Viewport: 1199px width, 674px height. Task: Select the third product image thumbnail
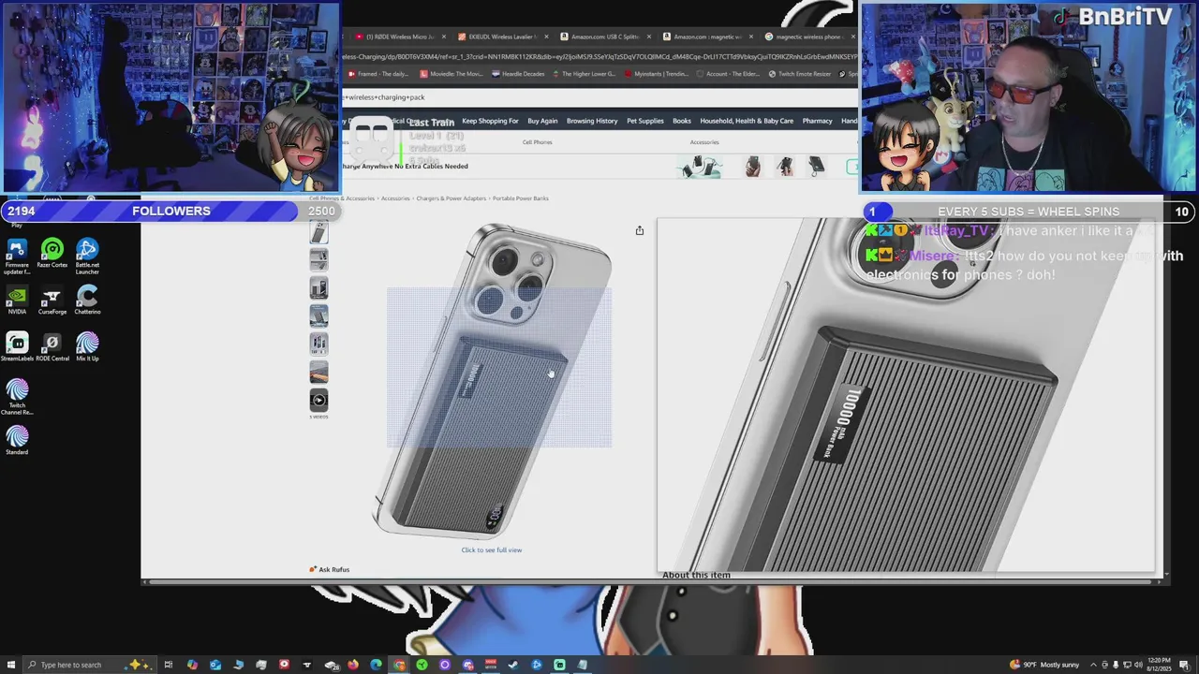click(x=318, y=287)
